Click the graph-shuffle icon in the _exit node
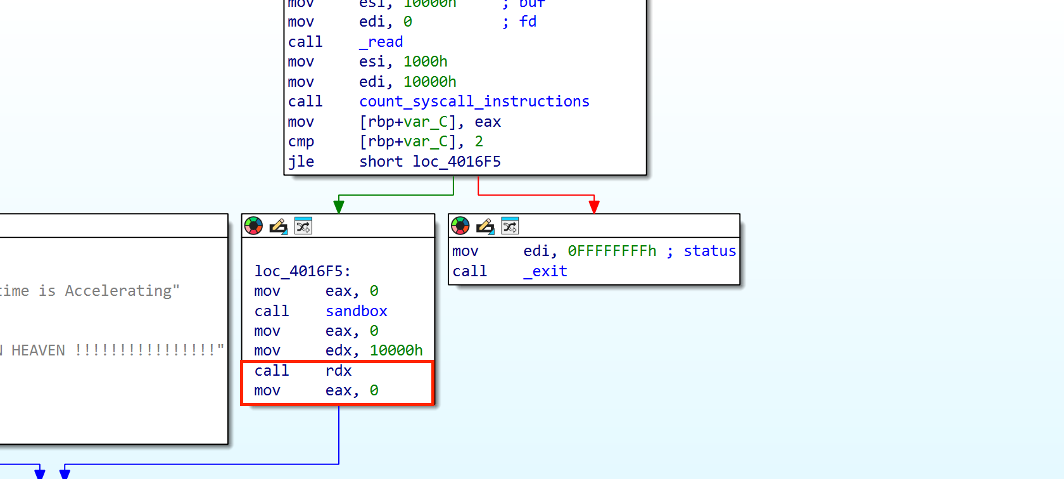The width and height of the screenshot is (1064, 479). pos(510,226)
